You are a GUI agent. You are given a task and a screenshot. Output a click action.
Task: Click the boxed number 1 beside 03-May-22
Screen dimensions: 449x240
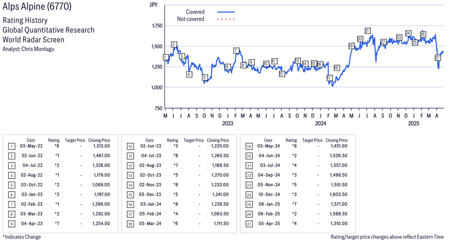pyautogui.click(x=11, y=147)
